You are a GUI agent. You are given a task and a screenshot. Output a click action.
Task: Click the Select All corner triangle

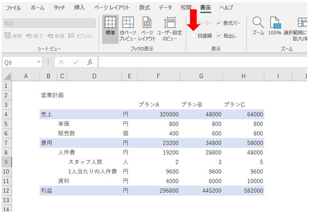click(x=7, y=76)
